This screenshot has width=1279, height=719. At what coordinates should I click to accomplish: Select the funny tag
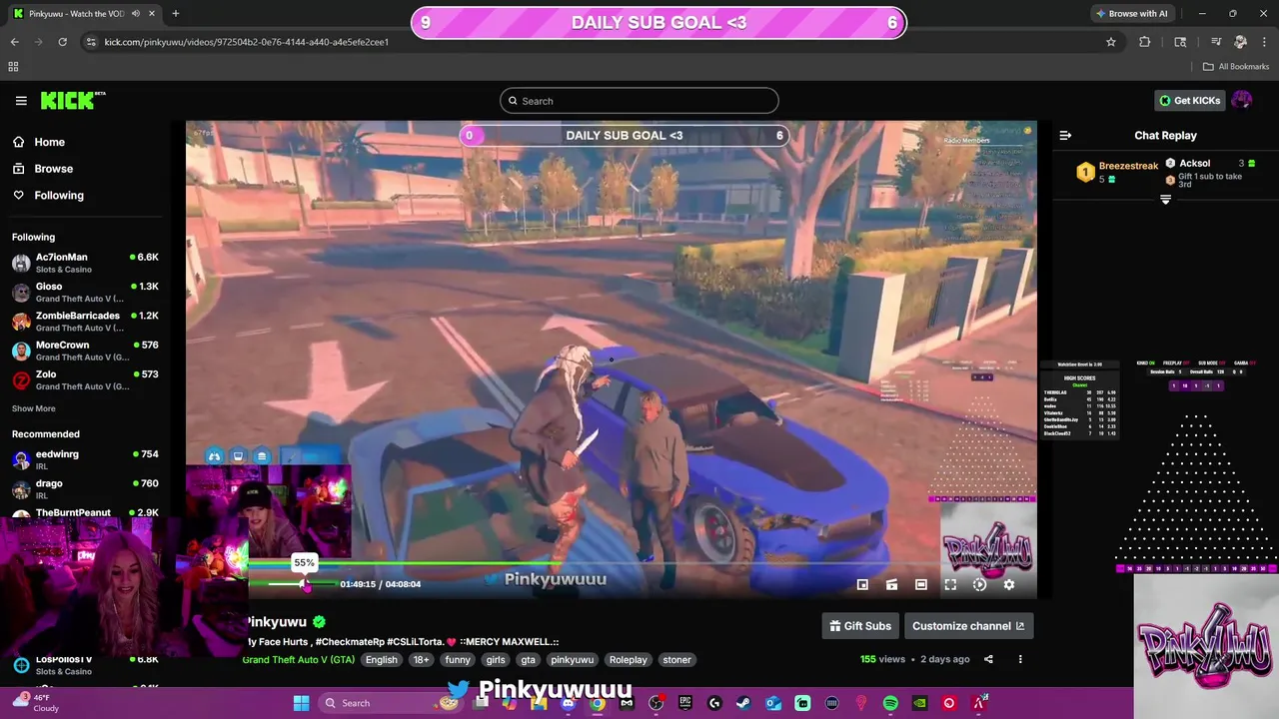458,660
